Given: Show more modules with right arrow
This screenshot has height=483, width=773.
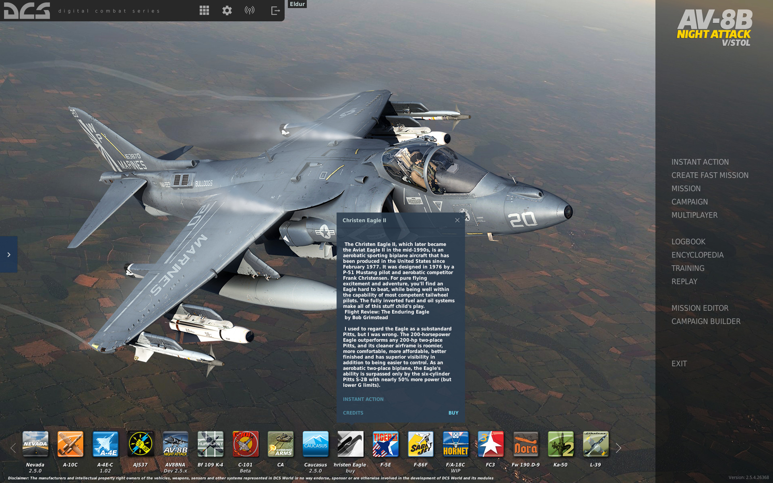Looking at the screenshot, I should tap(618, 448).
